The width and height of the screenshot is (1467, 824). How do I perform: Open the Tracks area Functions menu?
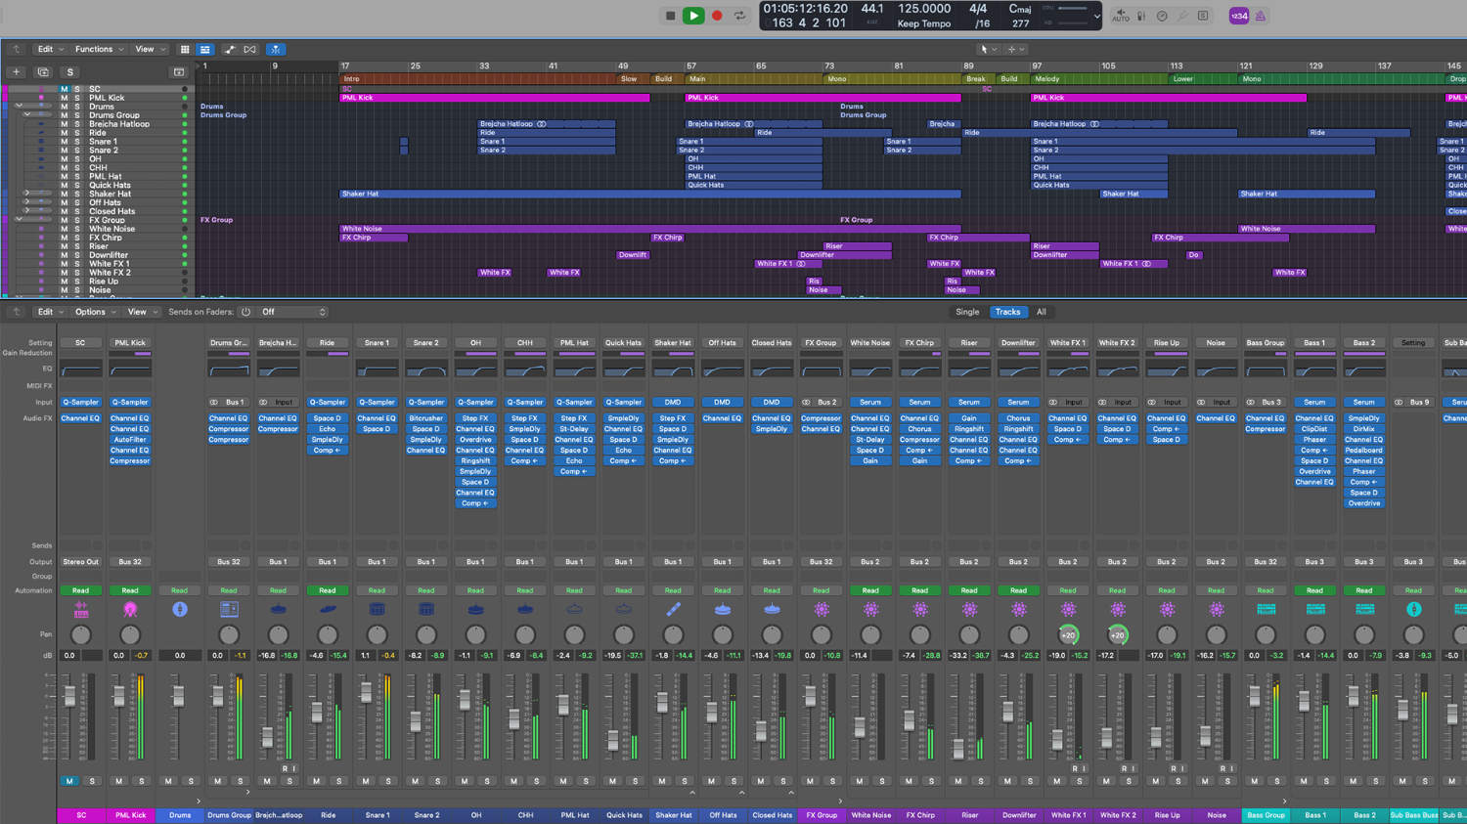tap(99, 49)
